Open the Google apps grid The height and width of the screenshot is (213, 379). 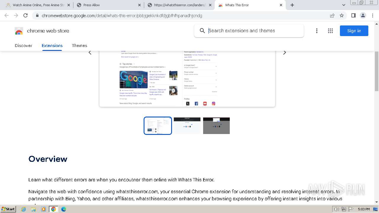pyautogui.click(x=330, y=31)
